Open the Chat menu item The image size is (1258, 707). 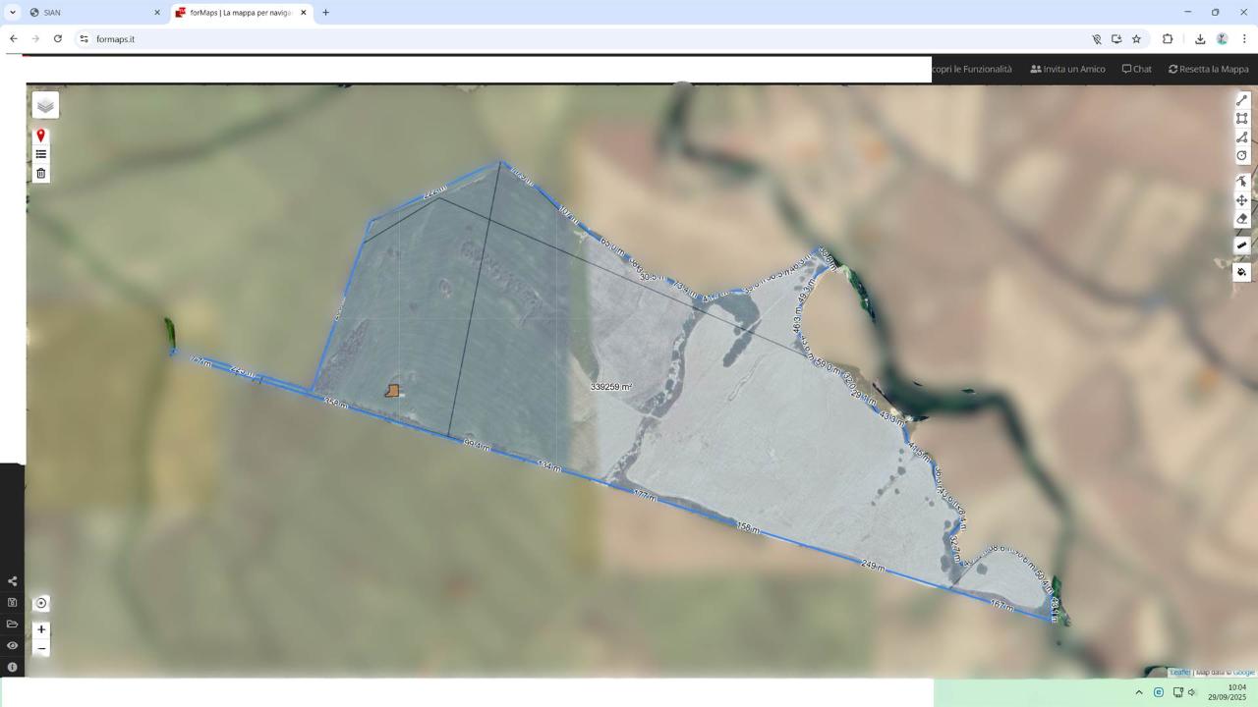(1136, 69)
